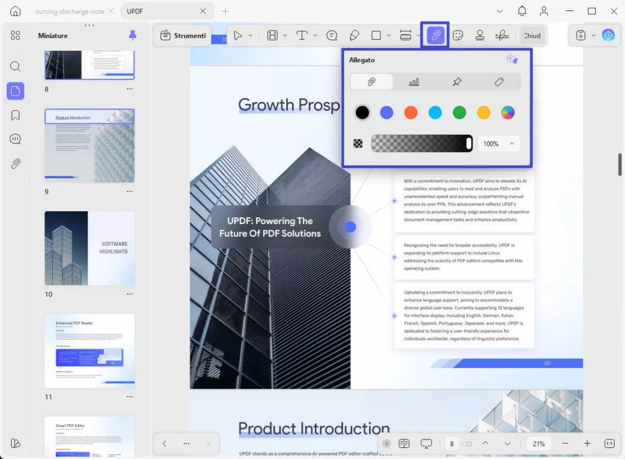Screen dimensions: 625x459
Task: Open options menu for page 9 thumbnail
Action: (x=129, y=192)
